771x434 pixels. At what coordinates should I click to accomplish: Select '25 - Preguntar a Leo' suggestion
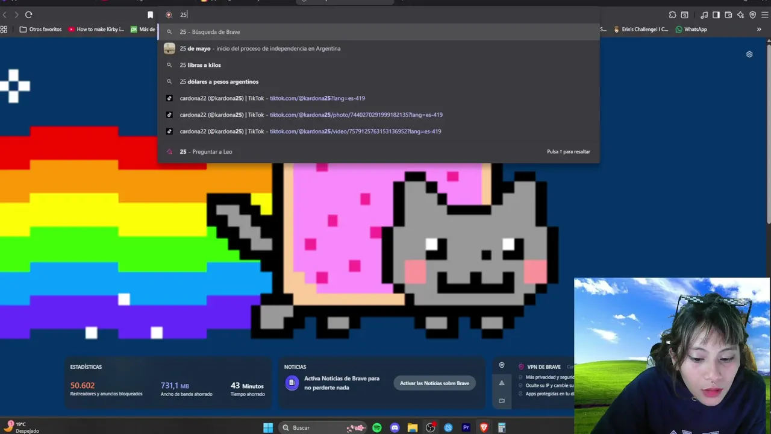[378, 152]
